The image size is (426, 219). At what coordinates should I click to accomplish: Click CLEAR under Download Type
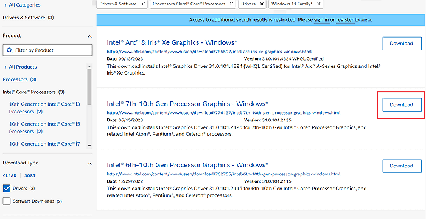coord(10,175)
